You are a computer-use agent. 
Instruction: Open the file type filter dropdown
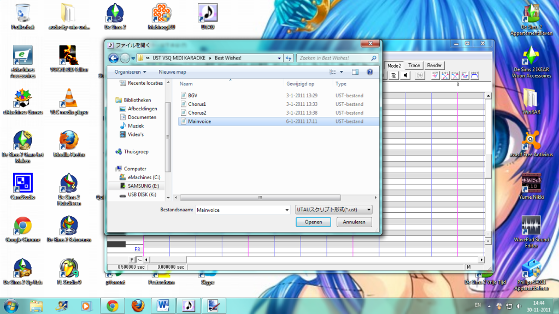(333, 210)
